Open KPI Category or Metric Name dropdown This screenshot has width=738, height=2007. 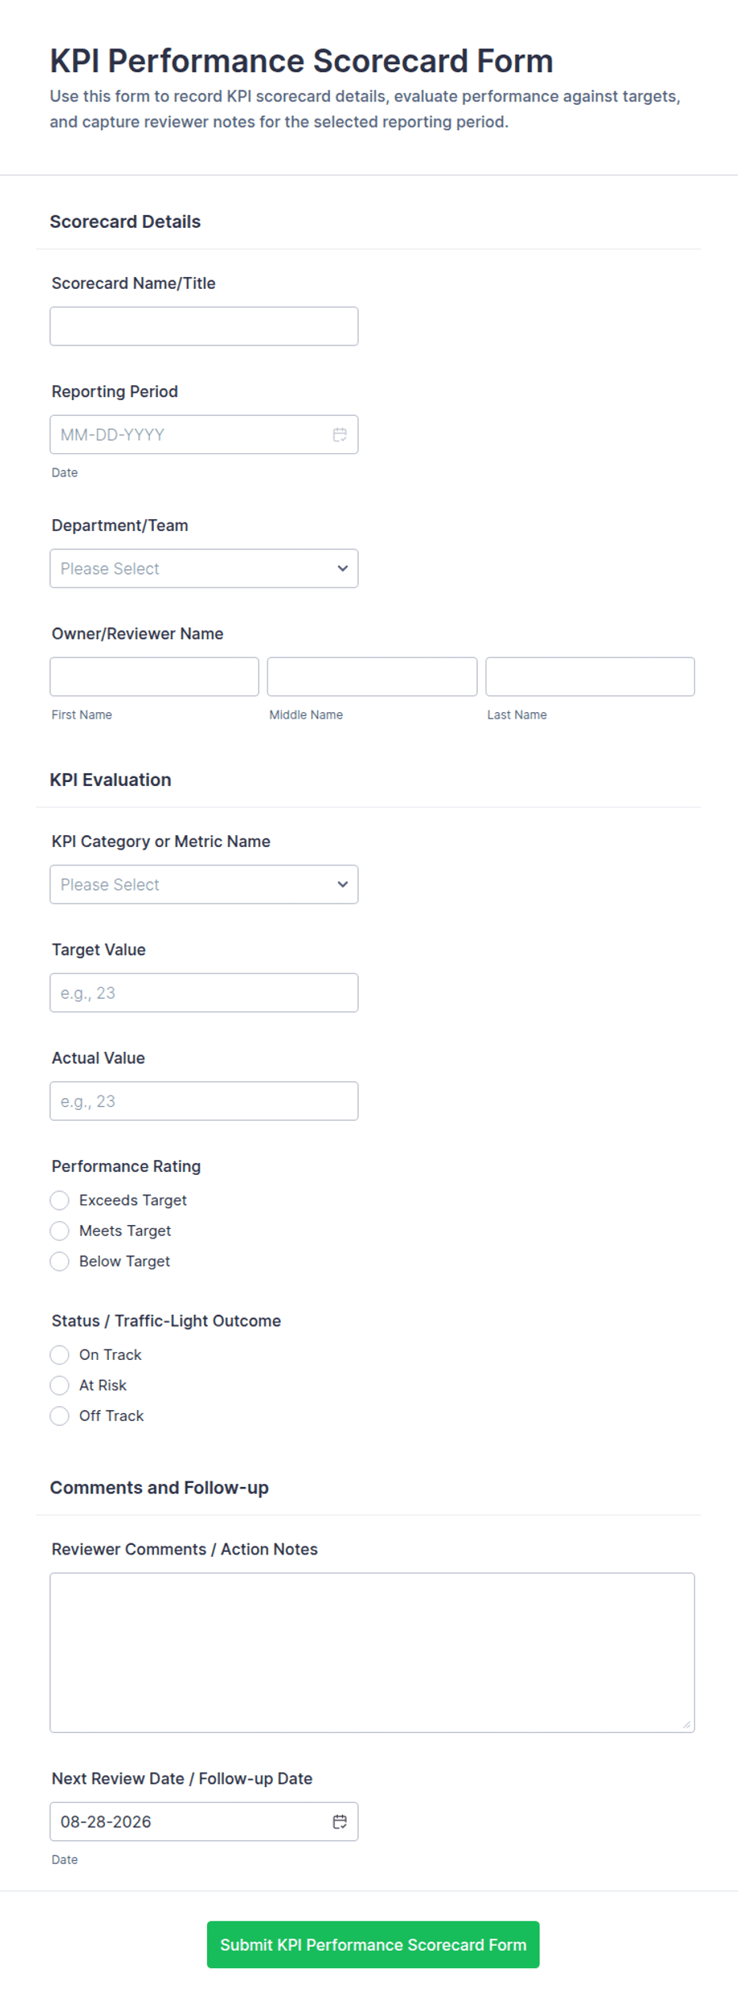(x=204, y=884)
